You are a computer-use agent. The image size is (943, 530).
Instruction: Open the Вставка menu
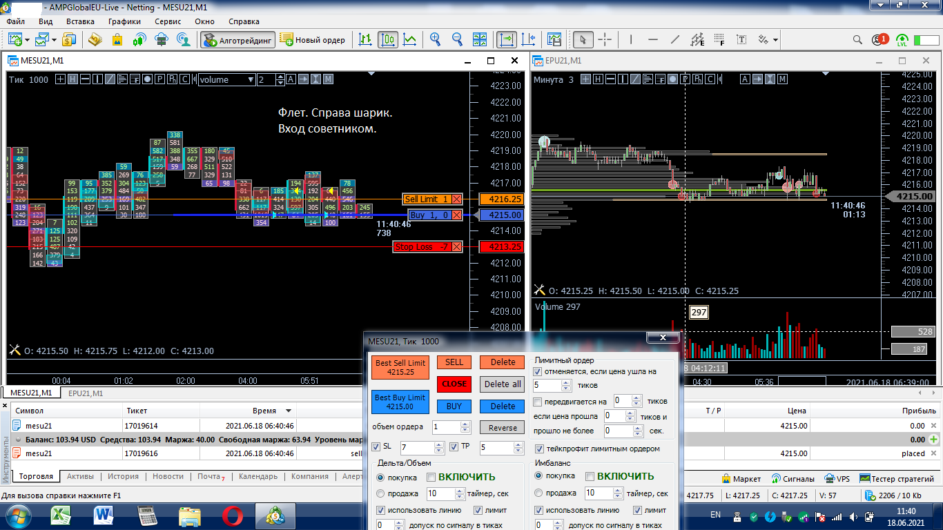point(80,21)
